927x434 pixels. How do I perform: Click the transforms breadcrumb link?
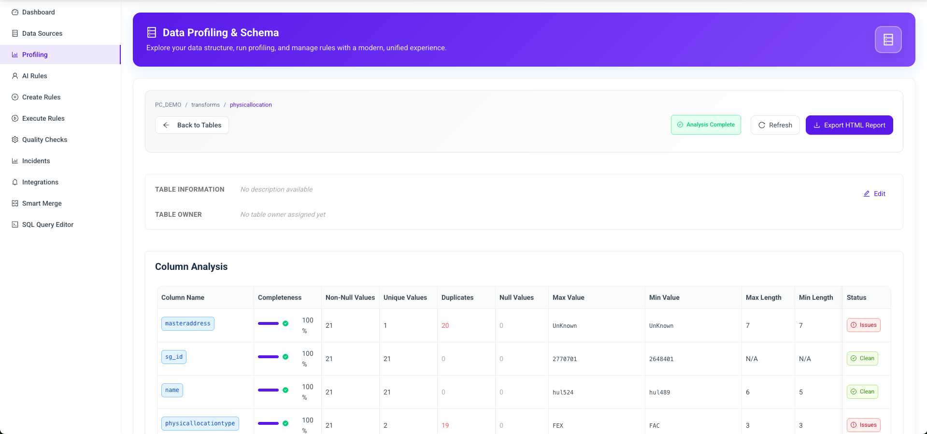click(x=205, y=105)
